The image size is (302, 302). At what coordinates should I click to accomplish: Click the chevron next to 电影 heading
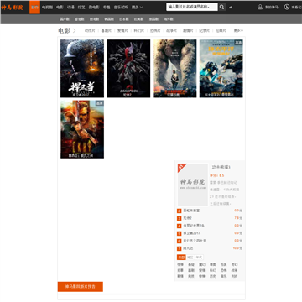[x=74, y=31]
